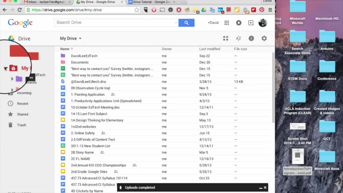The width and height of the screenshot is (343, 193).
Task: Reverse sort with the Name column arrow
Action: pyautogui.click(x=72, y=49)
